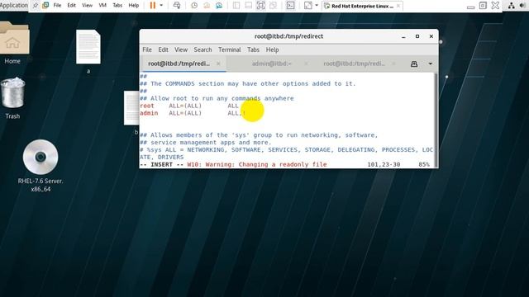This screenshot has width=529, height=297.
Task: Open terminal Tabs menu
Action: click(x=253, y=49)
